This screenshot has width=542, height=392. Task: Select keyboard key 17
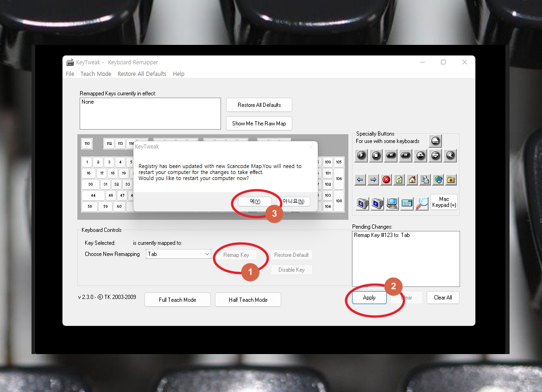point(101,173)
